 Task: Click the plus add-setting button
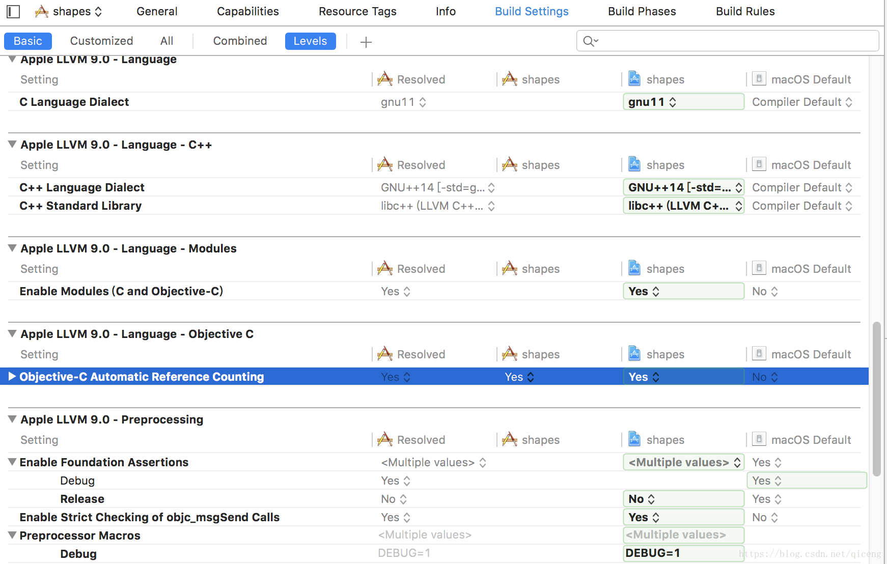366,42
